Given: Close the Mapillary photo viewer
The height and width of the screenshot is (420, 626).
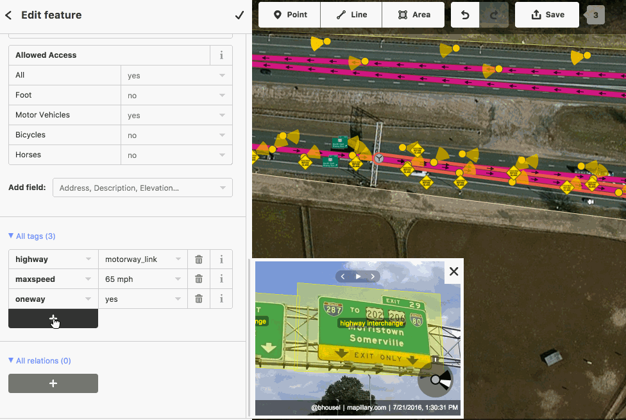Looking at the screenshot, I should point(453,271).
